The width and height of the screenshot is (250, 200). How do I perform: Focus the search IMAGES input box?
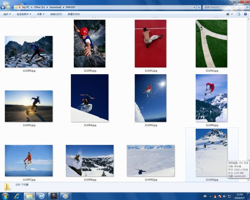[224, 7]
